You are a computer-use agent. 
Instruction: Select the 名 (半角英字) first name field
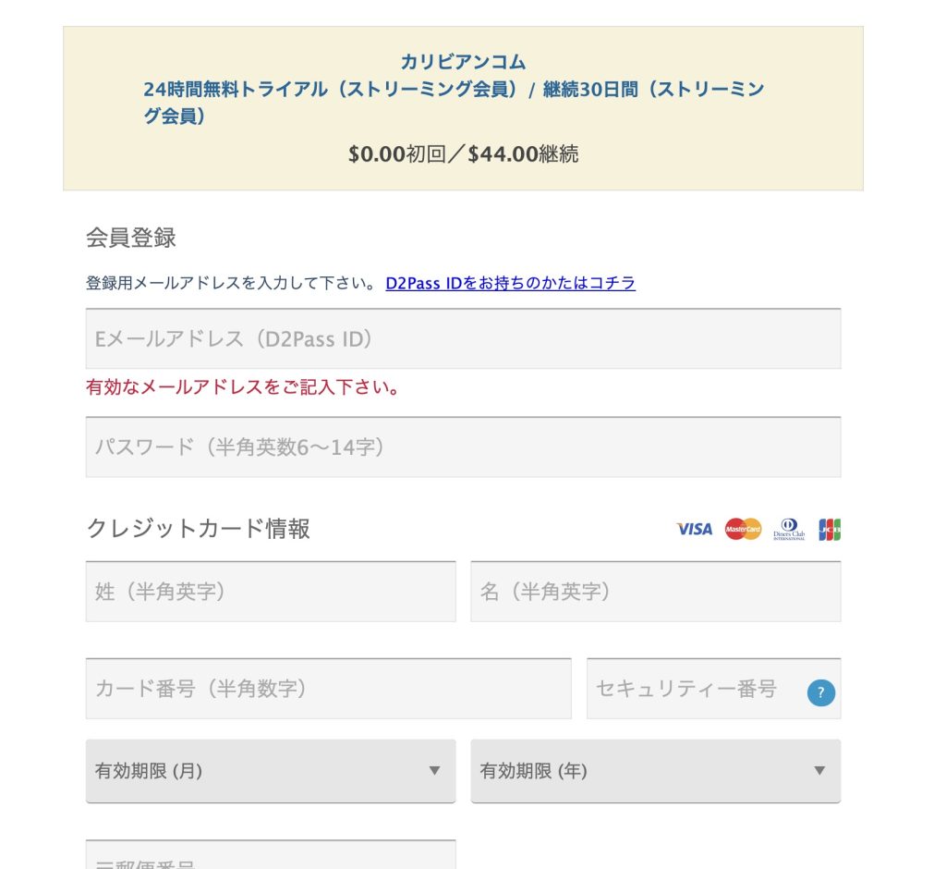coord(655,592)
